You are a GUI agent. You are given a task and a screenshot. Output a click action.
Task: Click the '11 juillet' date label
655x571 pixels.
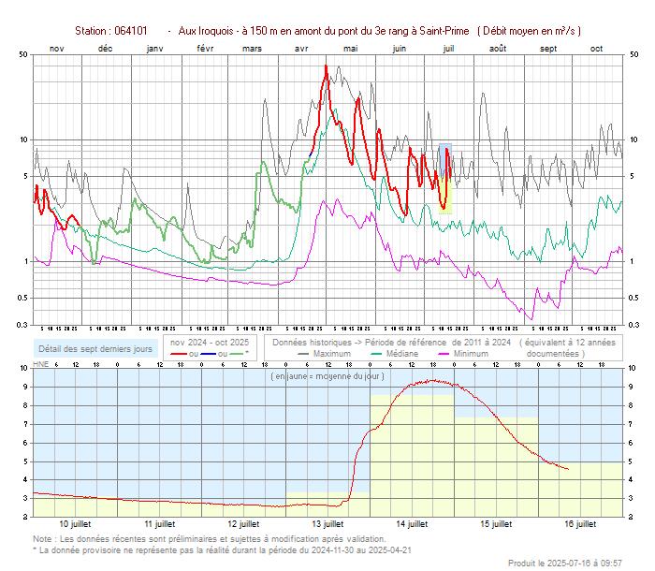[x=160, y=524]
